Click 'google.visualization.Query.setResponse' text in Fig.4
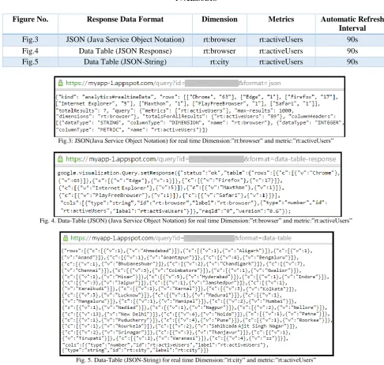Screen dimensions: 384x365 115,173
